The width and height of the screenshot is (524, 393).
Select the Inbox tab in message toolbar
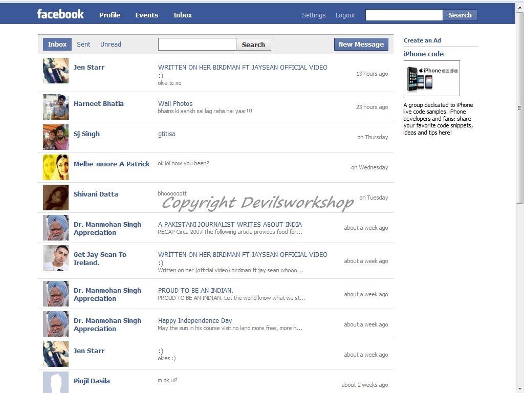(57, 44)
